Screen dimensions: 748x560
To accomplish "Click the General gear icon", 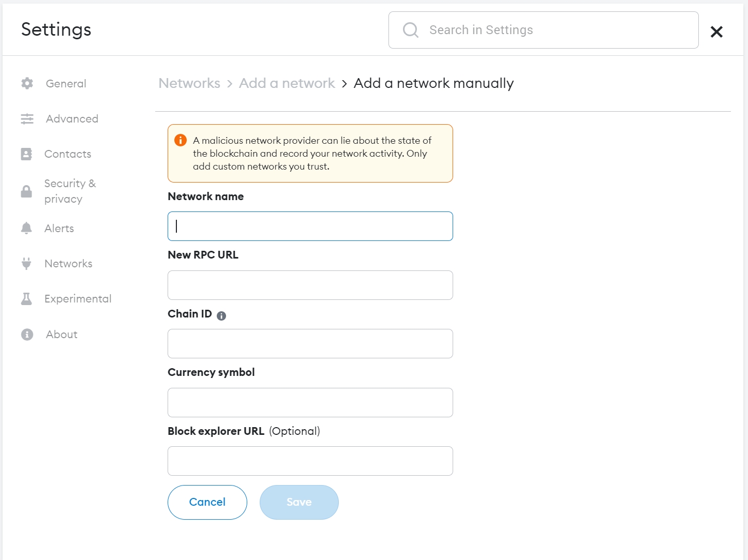I will pos(27,83).
